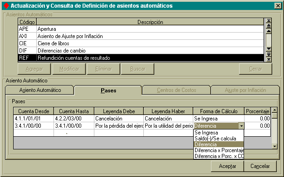
Task: Choose 'Saldo(-)/Se calcula' from the dropdown list
Action: 219,139
